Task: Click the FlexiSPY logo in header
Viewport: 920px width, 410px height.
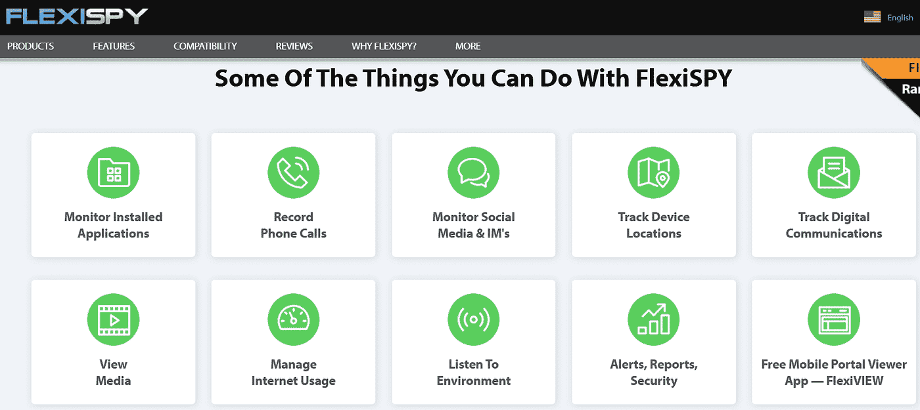Action: pyautogui.click(x=77, y=16)
